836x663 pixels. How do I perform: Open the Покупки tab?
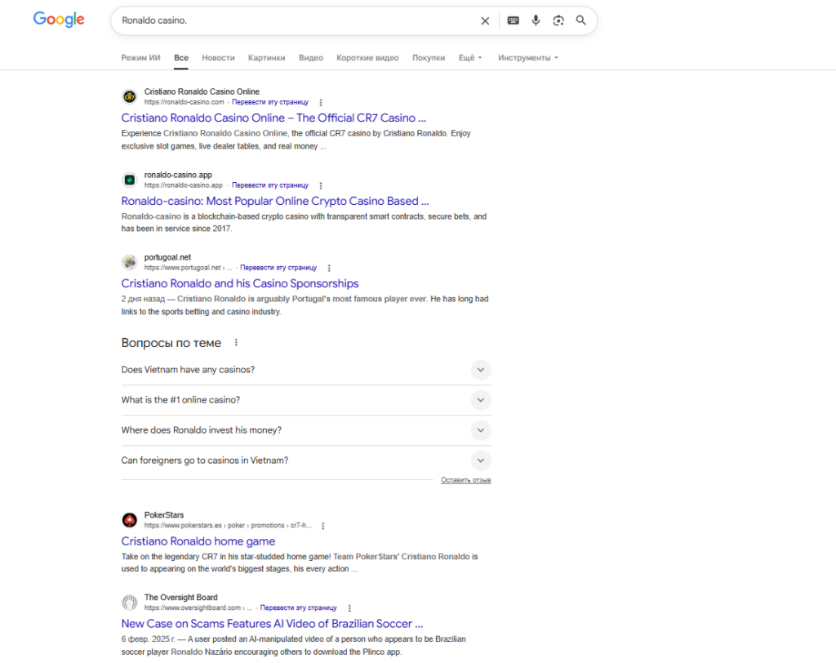point(429,58)
